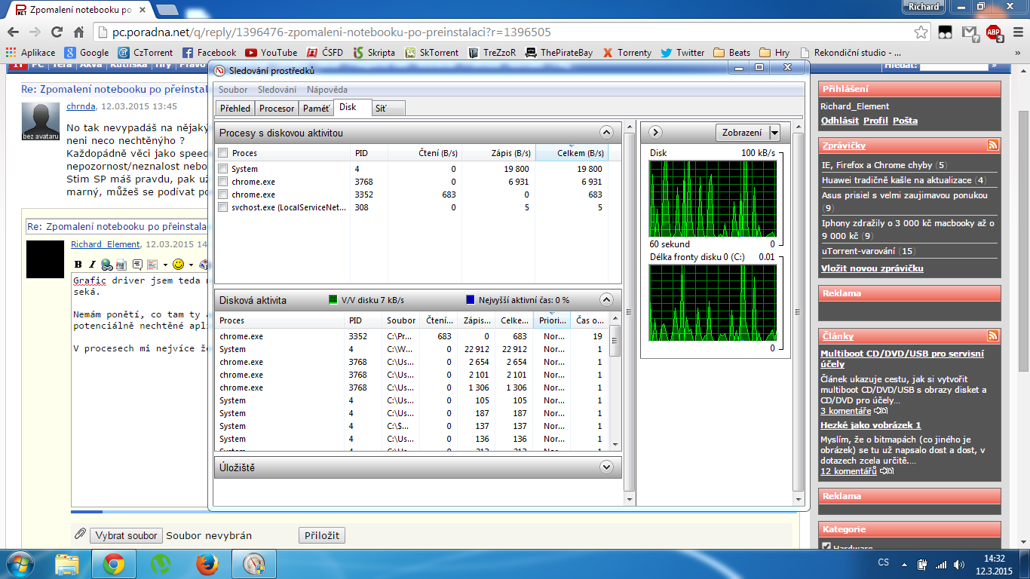Image resolution: width=1030 pixels, height=579 pixels.
Task: Go to Chrome's home page icon
Action: (78, 32)
